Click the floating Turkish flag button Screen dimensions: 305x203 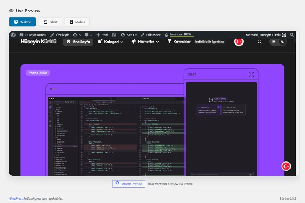pyautogui.click(x=286, y=166)
